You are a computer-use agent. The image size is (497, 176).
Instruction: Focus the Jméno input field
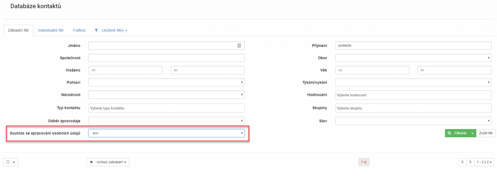pyautogui.click(x=166, y=45)
